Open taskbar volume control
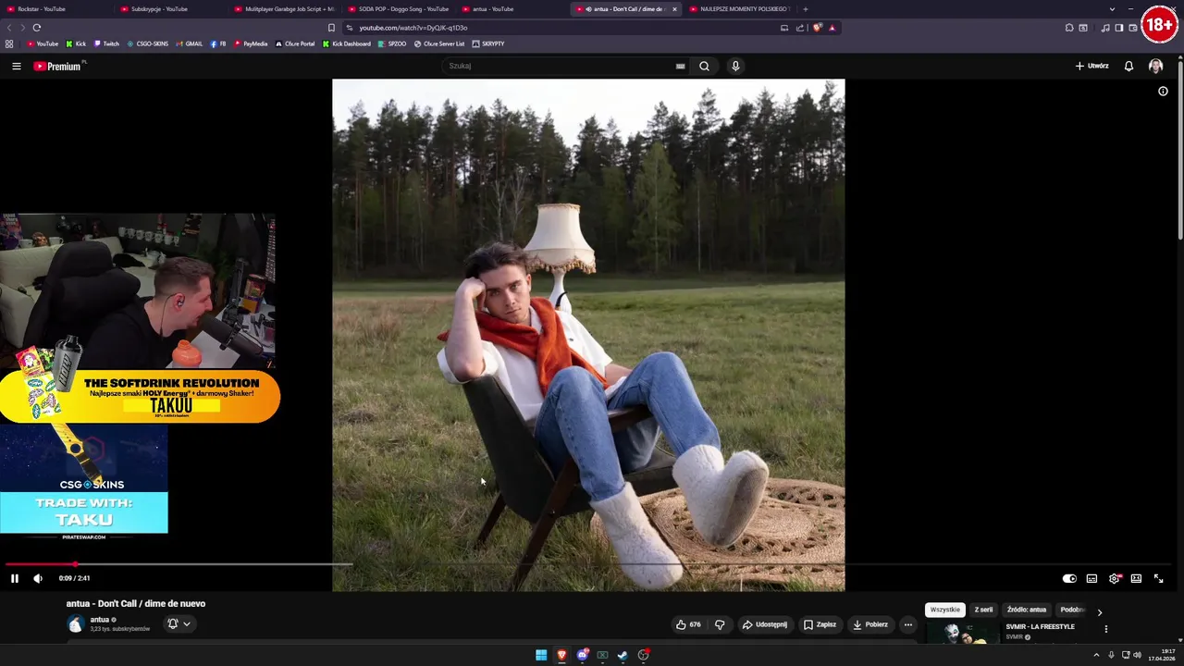Screen dimensions: 1184x666 pyautogui.click(x=1137, y=655)
